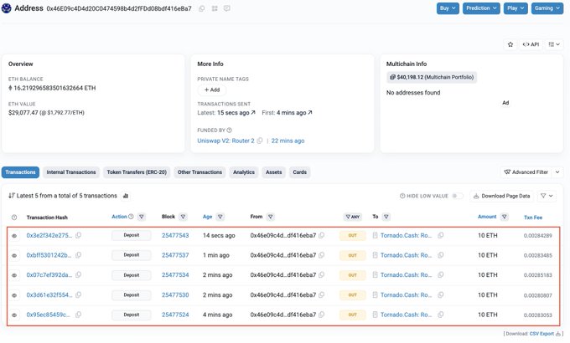Viewport: 570px width, 343px height.
Task: Open the Play dropdown
Action: click(516, 8)
